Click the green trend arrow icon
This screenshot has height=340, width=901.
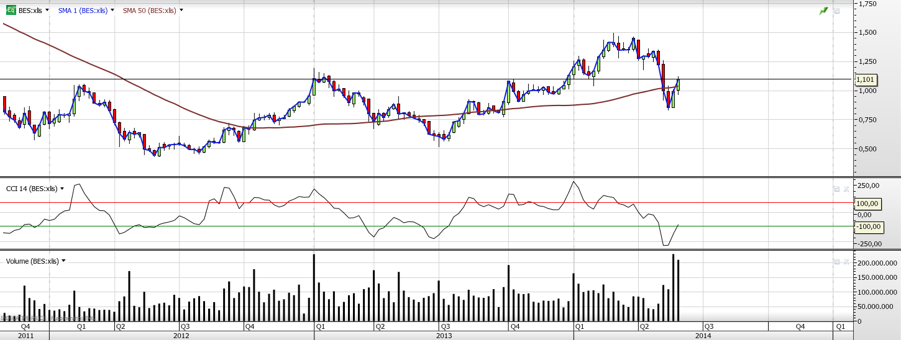coord(823,11)
